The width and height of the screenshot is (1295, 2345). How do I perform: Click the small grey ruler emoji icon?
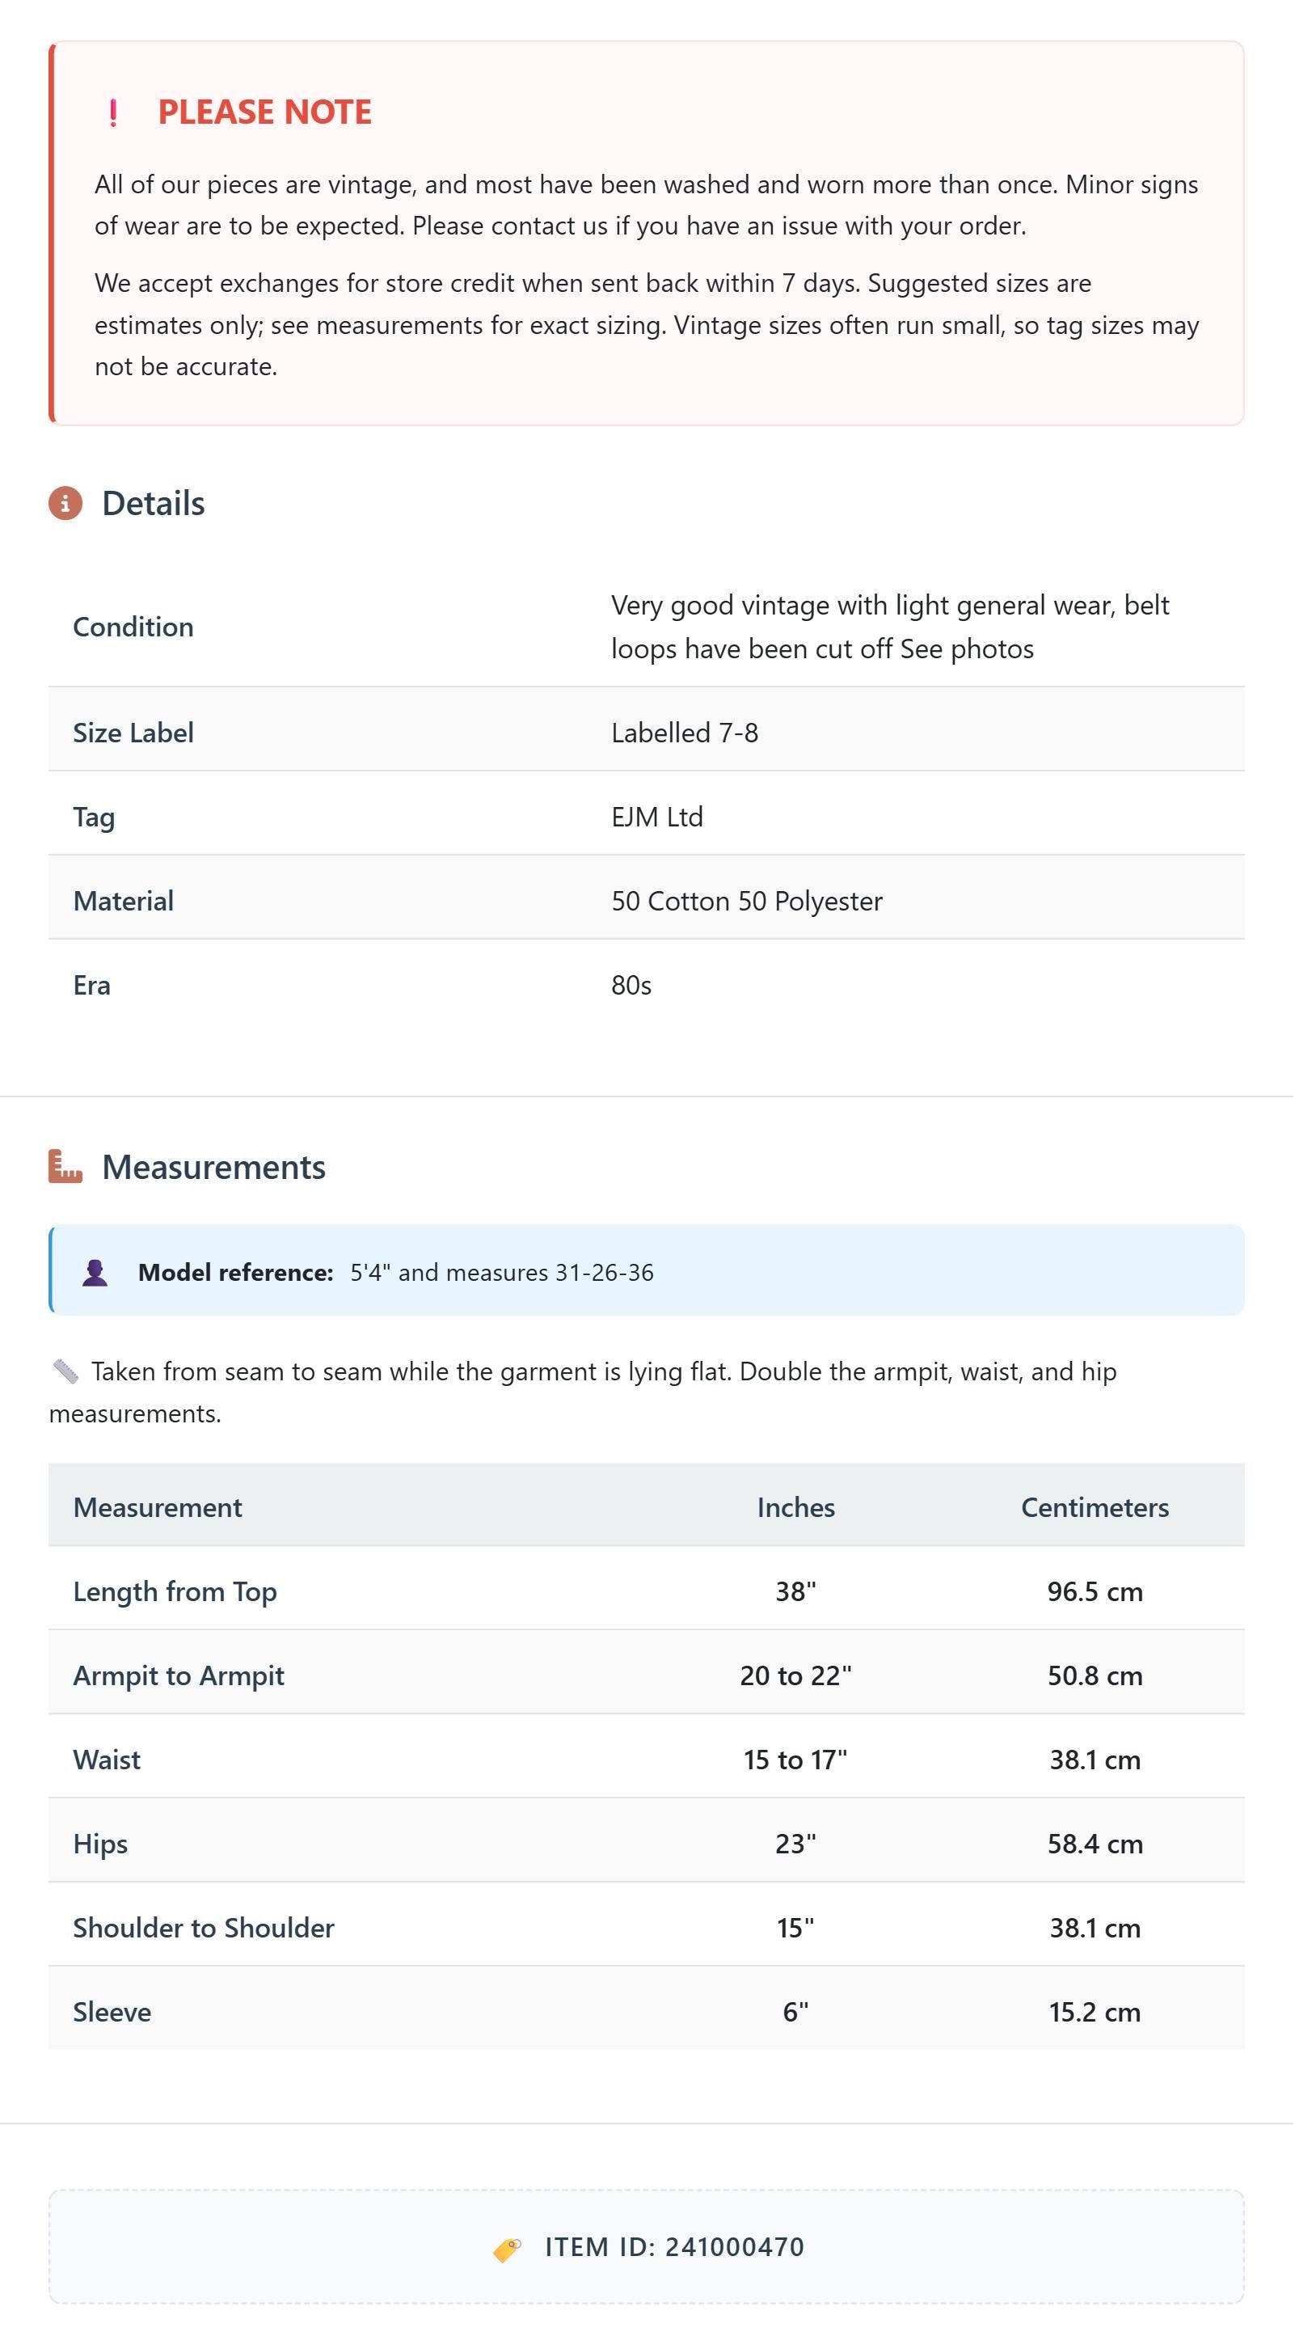point(65,1372)
